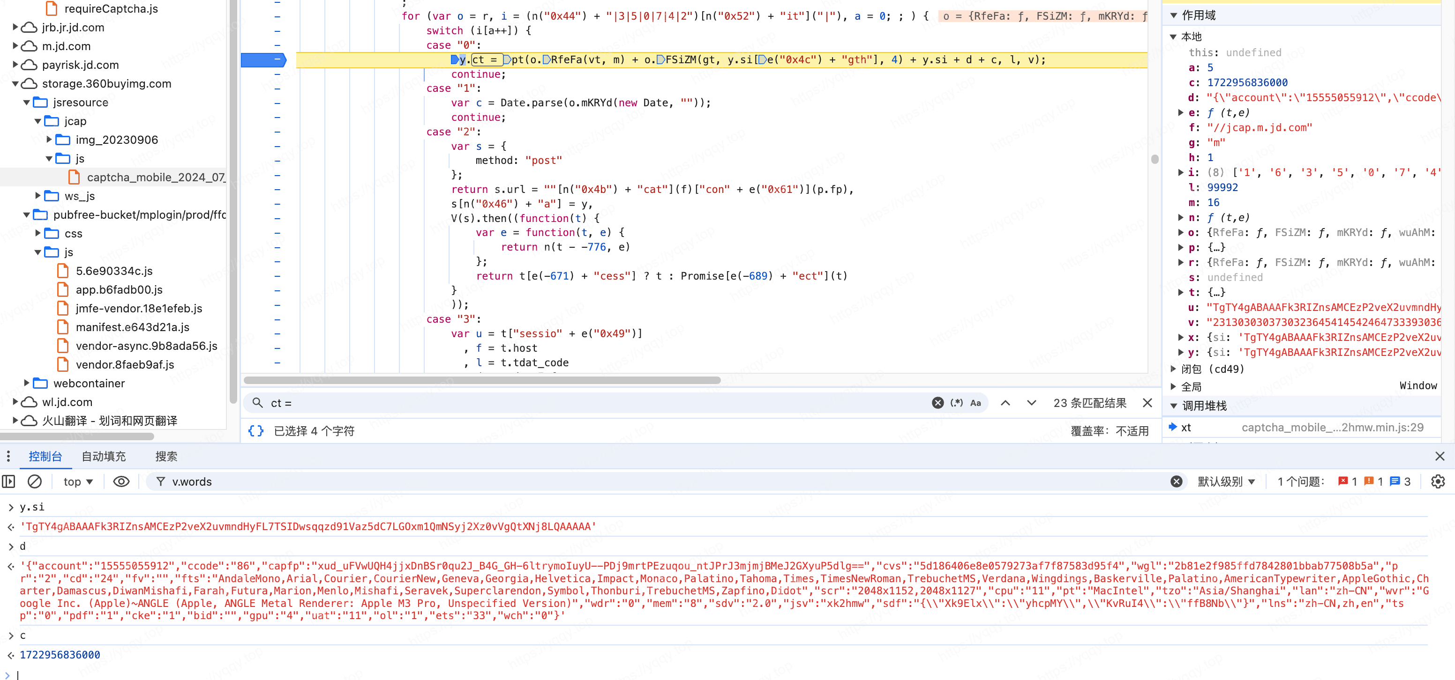Expand local variable i array
This screenshot has width=1455, height=680.
[x=1180, y=172]
